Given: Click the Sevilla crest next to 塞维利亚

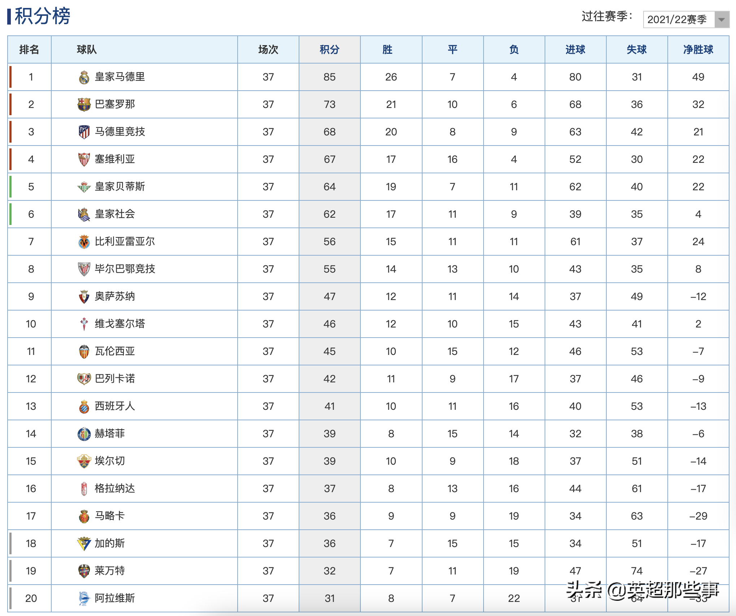Looking at the screenshot, I should click(x=84, y=160).
